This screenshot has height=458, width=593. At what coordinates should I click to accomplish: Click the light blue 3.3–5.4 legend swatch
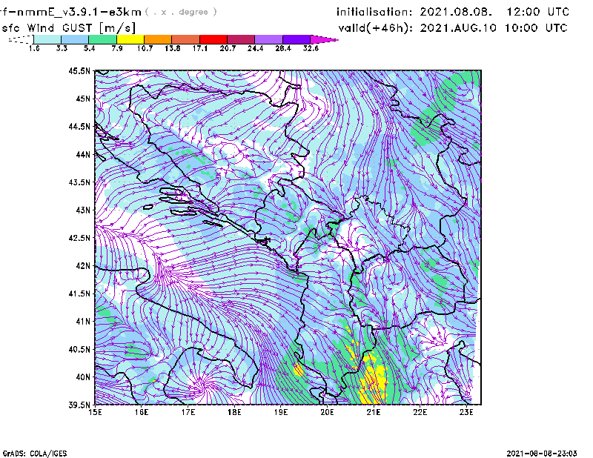tap(75, 39)
